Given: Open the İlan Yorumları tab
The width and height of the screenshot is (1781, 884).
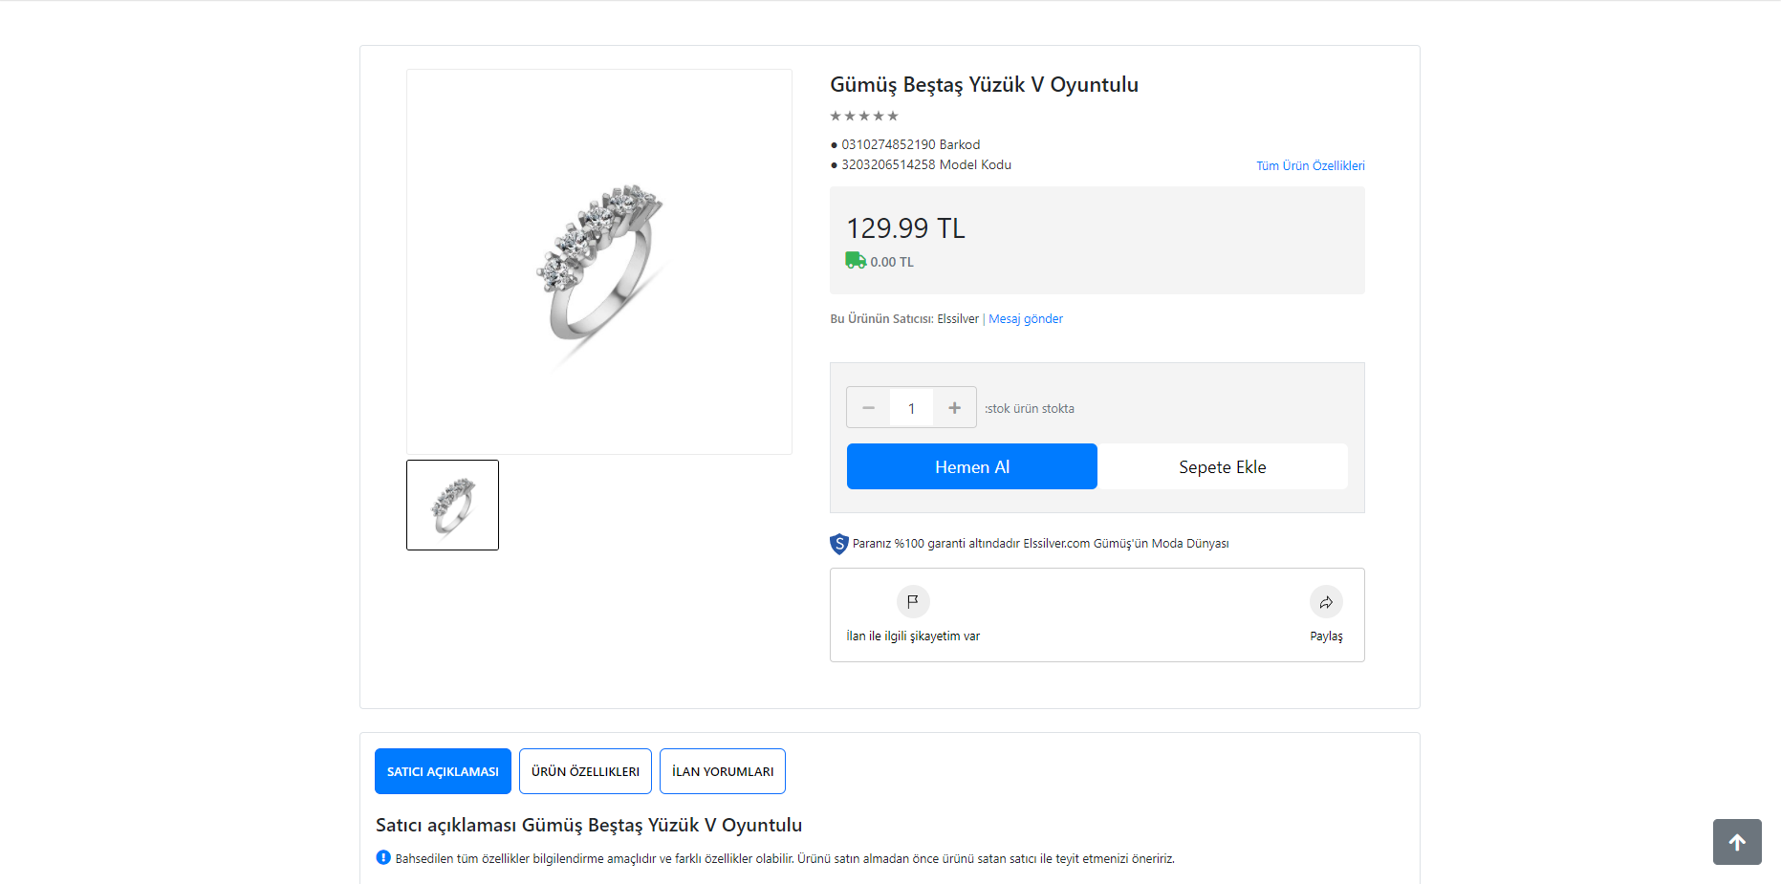Looking at the screenshot, I should [x=723, y=771].
